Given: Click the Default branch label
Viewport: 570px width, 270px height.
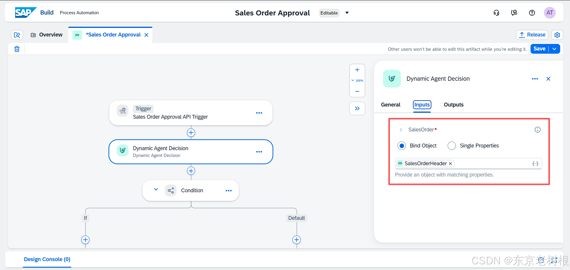Looking at the screenshot, I should [297, 218].
